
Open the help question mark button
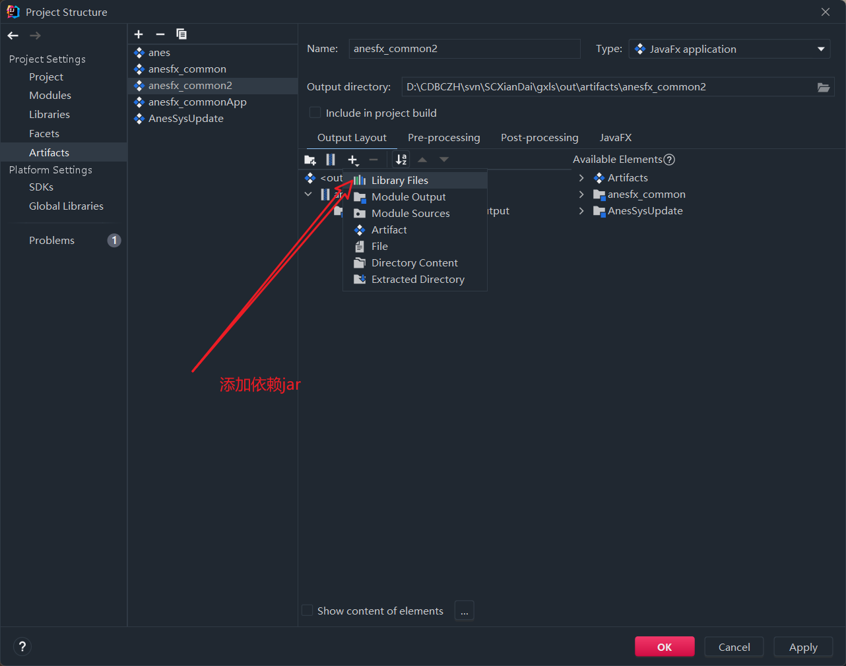point(22,647)
